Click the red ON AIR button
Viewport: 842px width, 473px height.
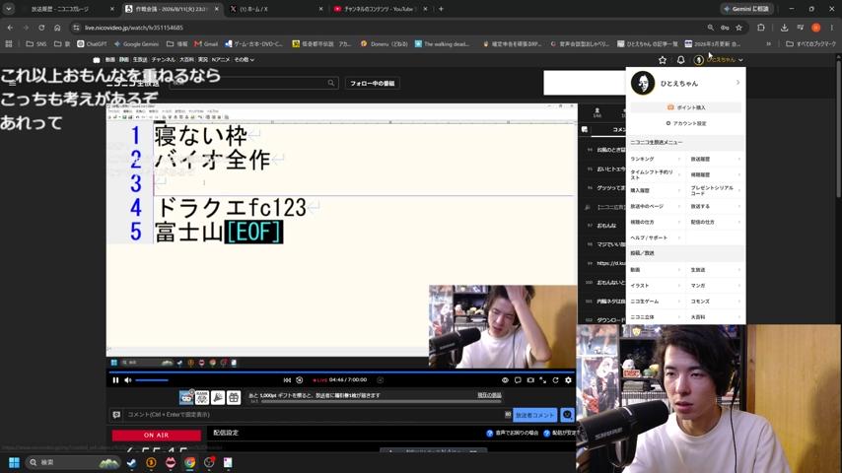(x=156, y=435)
